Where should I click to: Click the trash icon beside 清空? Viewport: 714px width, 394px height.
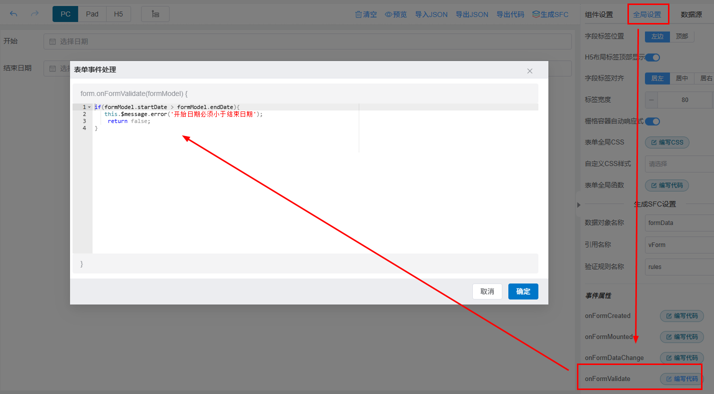click(x=358, y=14)
